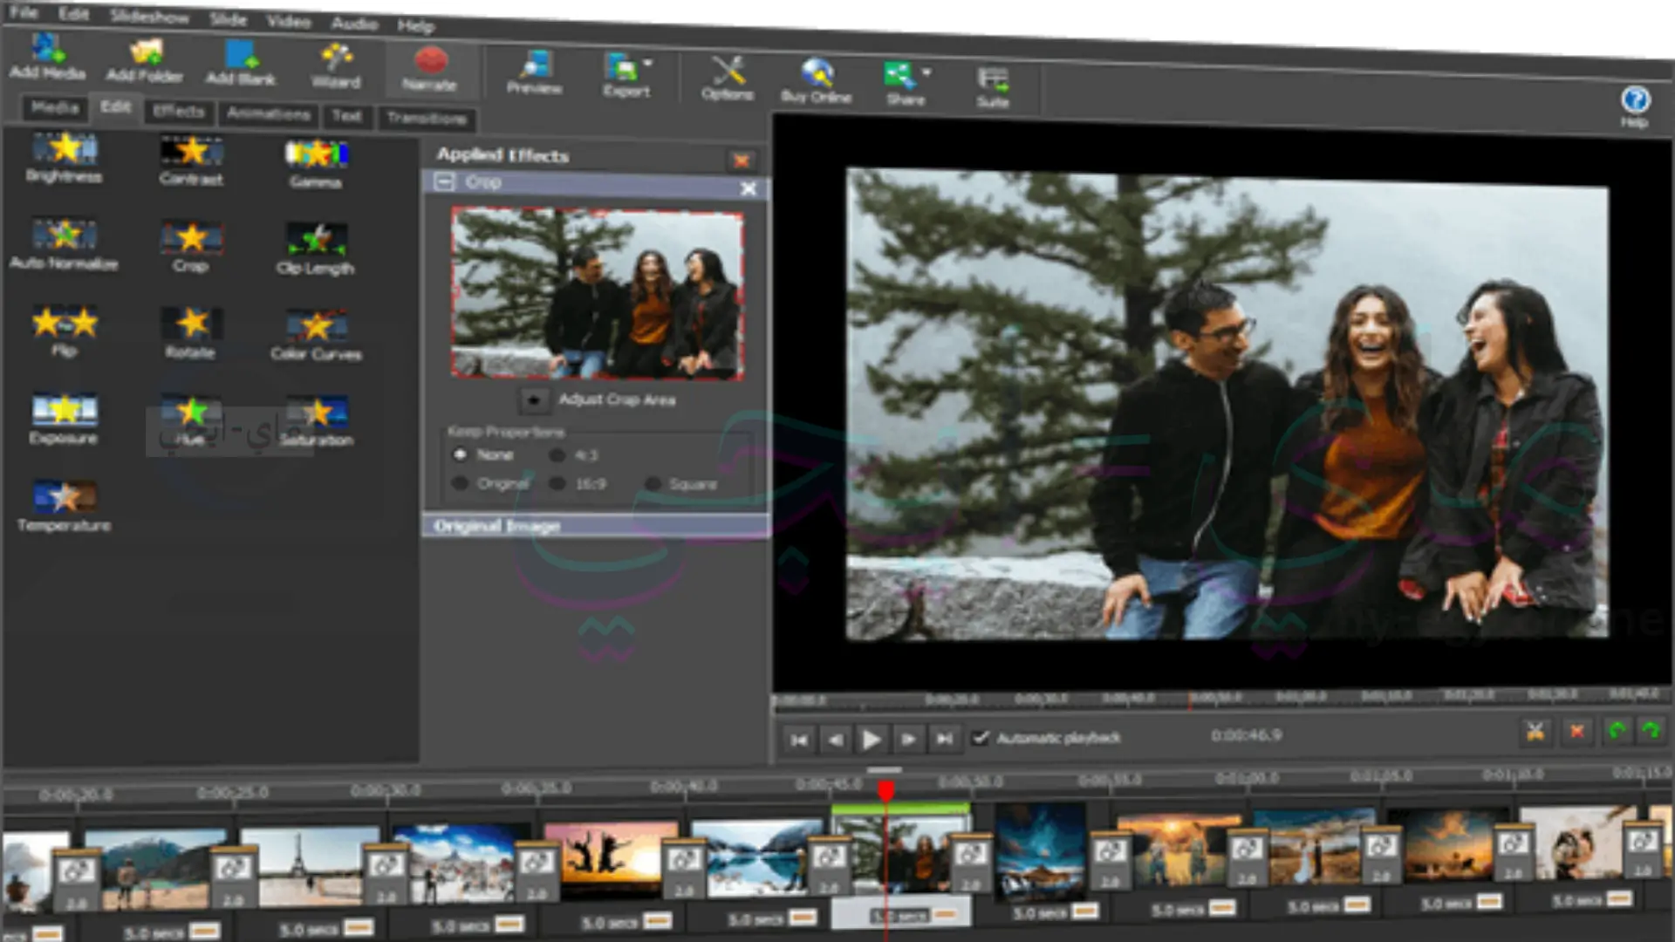Switch to the Media tab
This screenshot has height=942, width=1675.
55,107
